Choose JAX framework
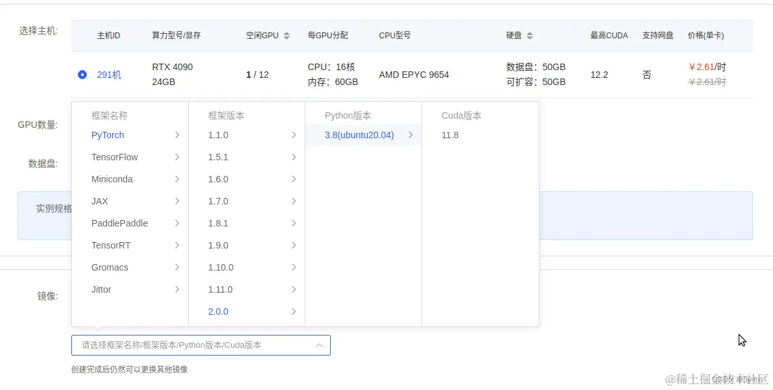 [x=100, y=201]
